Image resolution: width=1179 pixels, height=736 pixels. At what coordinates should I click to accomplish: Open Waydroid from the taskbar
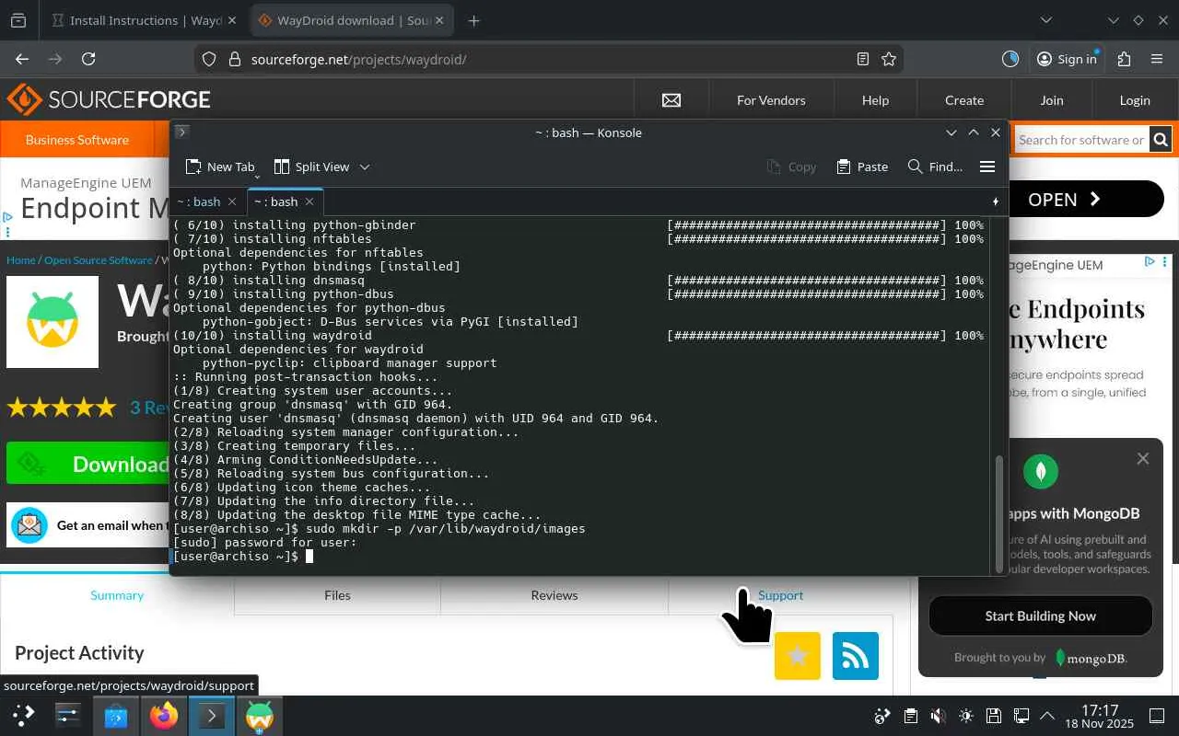(259, 715)
